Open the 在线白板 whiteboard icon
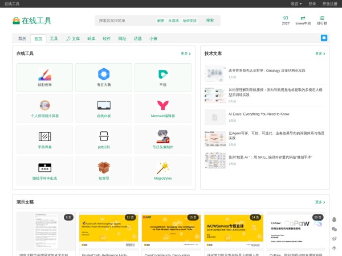This screenshot has width=342, height=256. coord(104,105)
